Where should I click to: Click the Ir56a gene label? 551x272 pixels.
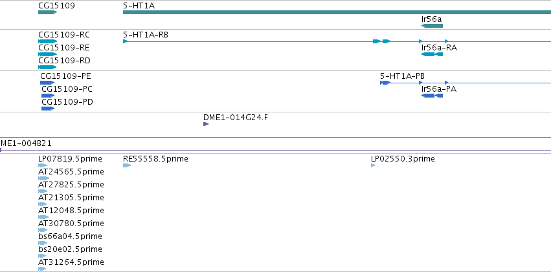click(431, 19)
